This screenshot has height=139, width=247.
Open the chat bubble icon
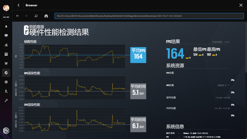(6, 36)
